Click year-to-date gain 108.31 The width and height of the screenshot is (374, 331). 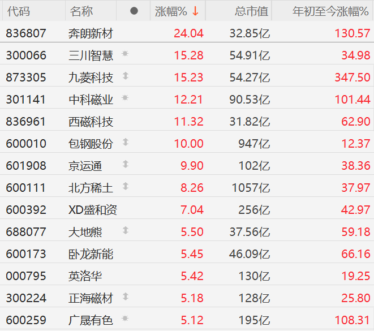[352, 320]
